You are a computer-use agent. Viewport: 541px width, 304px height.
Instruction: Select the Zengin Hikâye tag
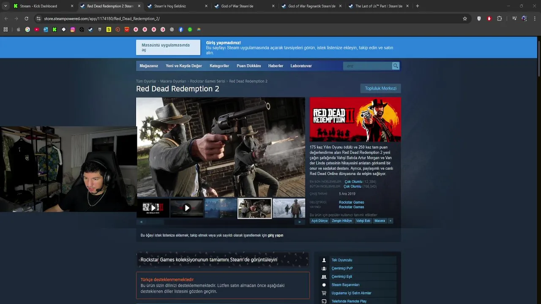pos(342,221)
